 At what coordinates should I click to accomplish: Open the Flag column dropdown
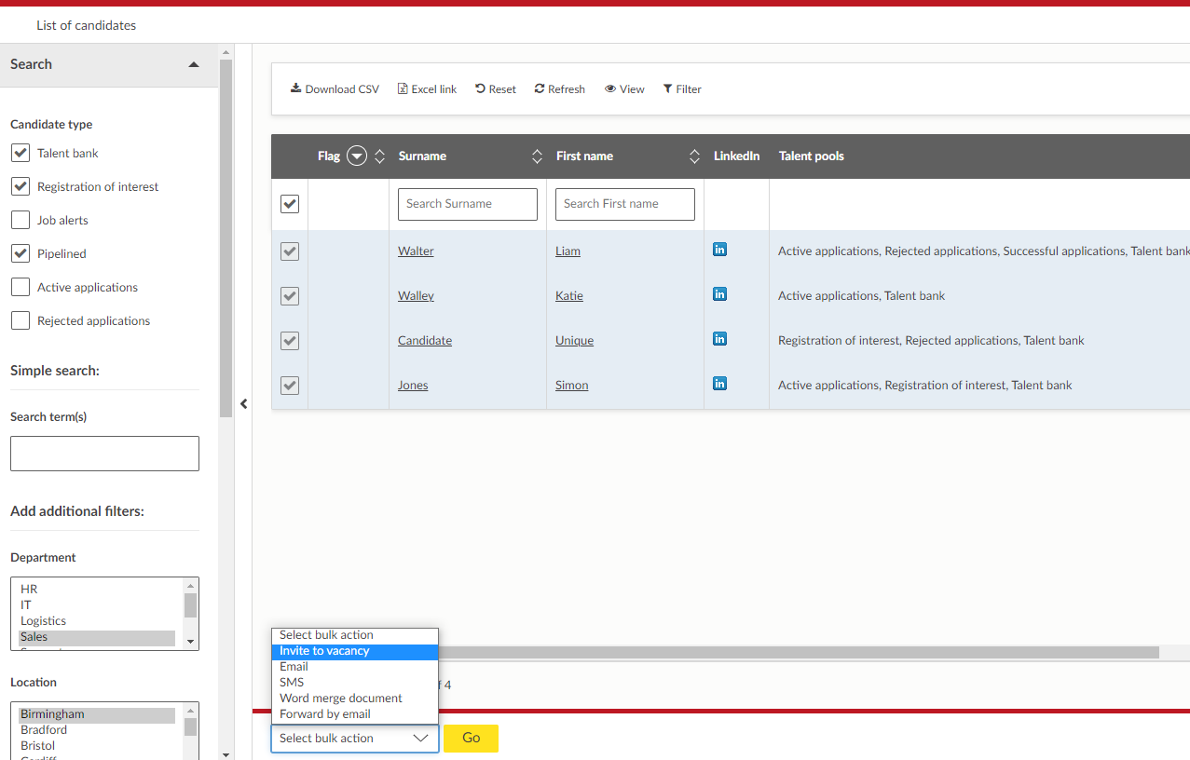coord(357,156)
